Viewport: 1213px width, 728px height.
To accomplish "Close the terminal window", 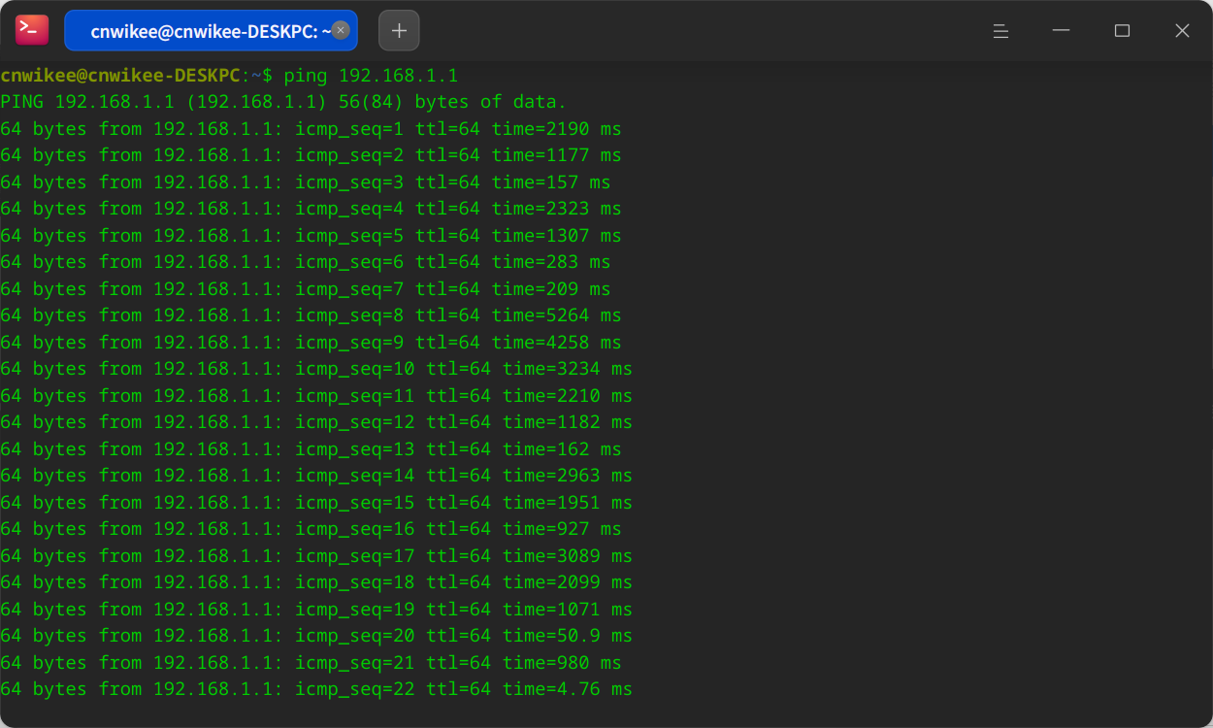I will coord(1182,31).
